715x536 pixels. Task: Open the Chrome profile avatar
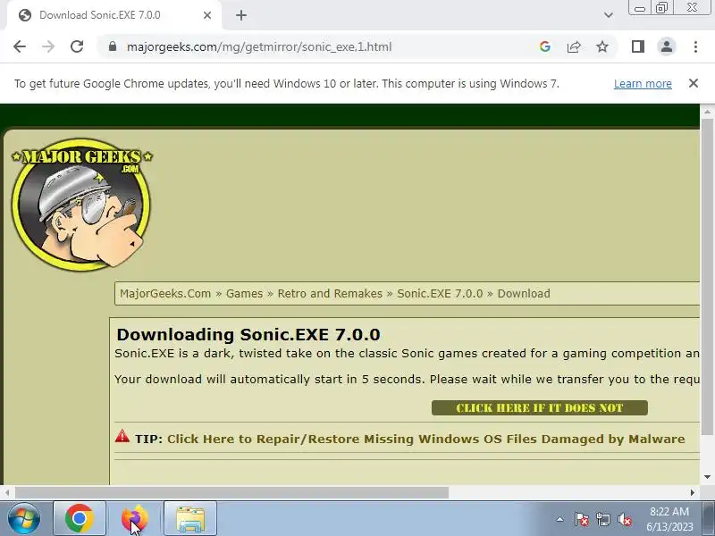[x=666, y=46]
